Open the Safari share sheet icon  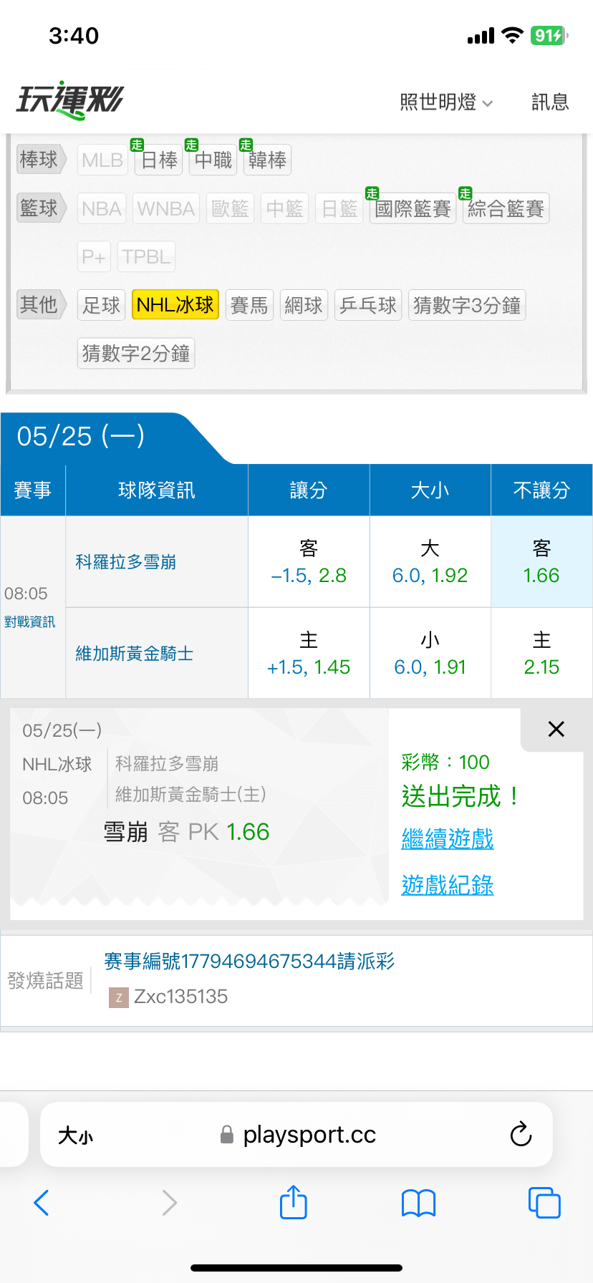tap(294, 1201)
